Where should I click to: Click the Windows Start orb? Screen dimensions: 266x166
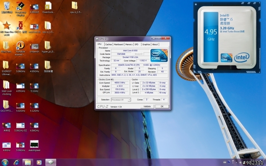point(5,161)
